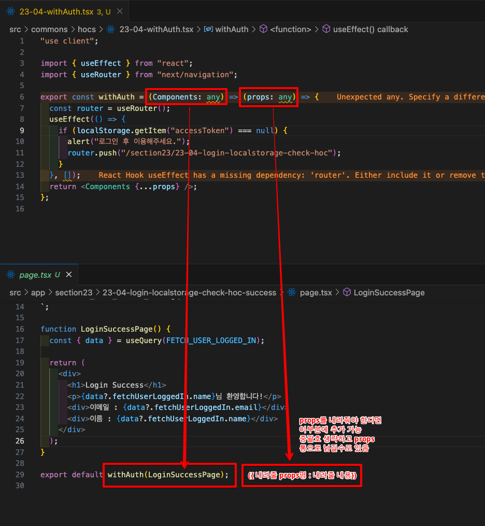Click empty dependency array '[]' on line 13
The image size is (485, 526).
[67, 176]
